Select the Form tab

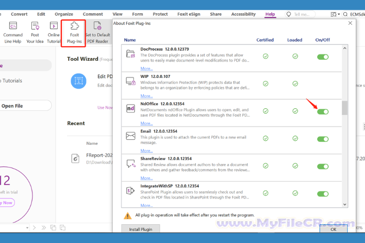tap(137, 14)
